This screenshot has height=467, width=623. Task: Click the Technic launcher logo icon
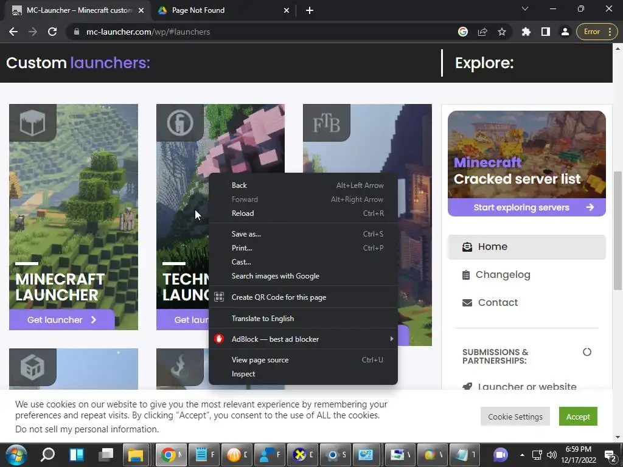pos(180,123)
